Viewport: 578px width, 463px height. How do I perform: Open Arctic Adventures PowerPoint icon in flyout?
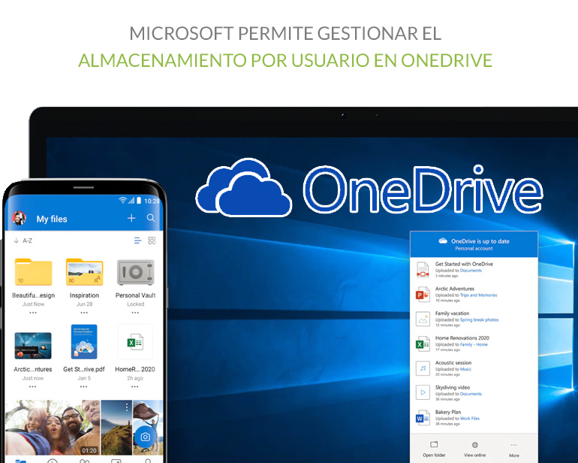[423, 295]
